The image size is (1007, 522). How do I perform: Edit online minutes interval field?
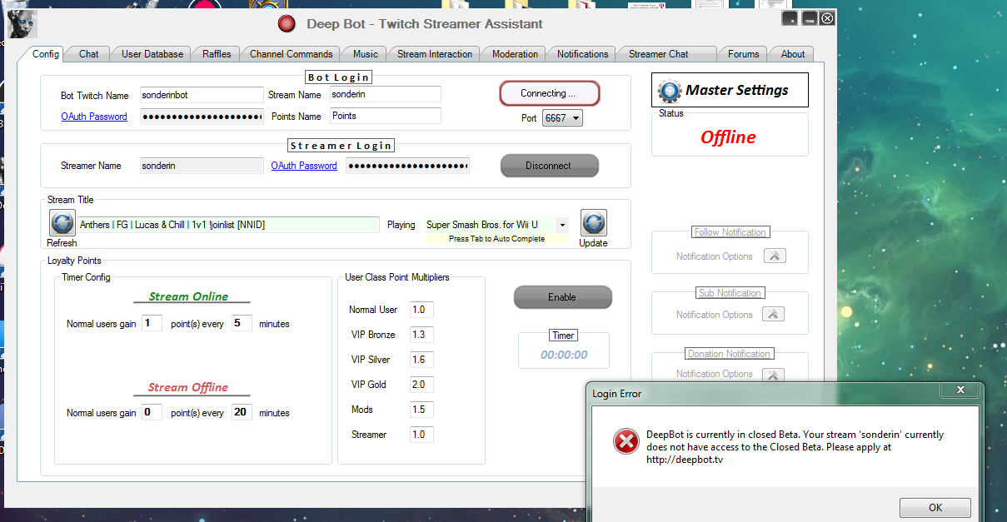point(242,323)
